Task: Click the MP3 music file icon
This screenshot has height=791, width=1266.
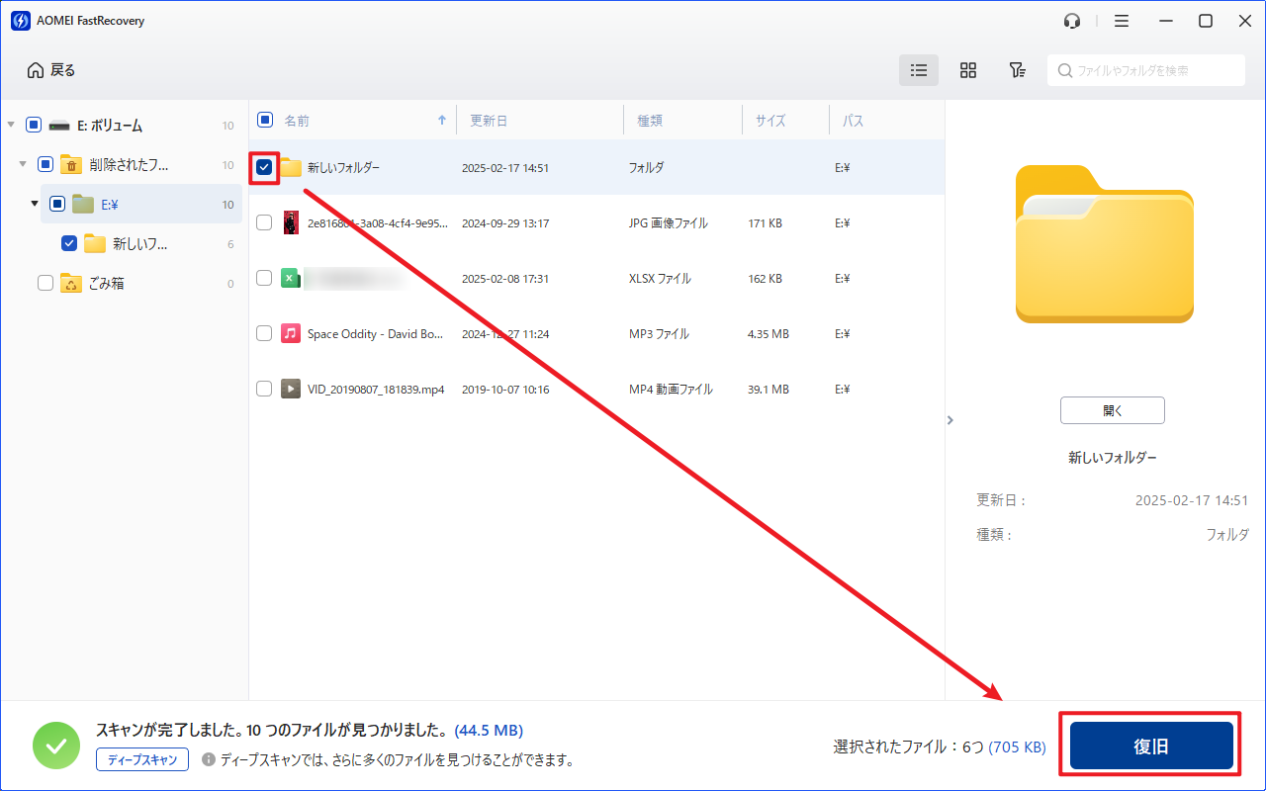Action: point(291,333)
